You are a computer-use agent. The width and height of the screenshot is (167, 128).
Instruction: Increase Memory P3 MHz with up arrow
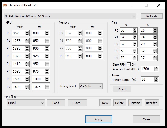pos(80,55)
